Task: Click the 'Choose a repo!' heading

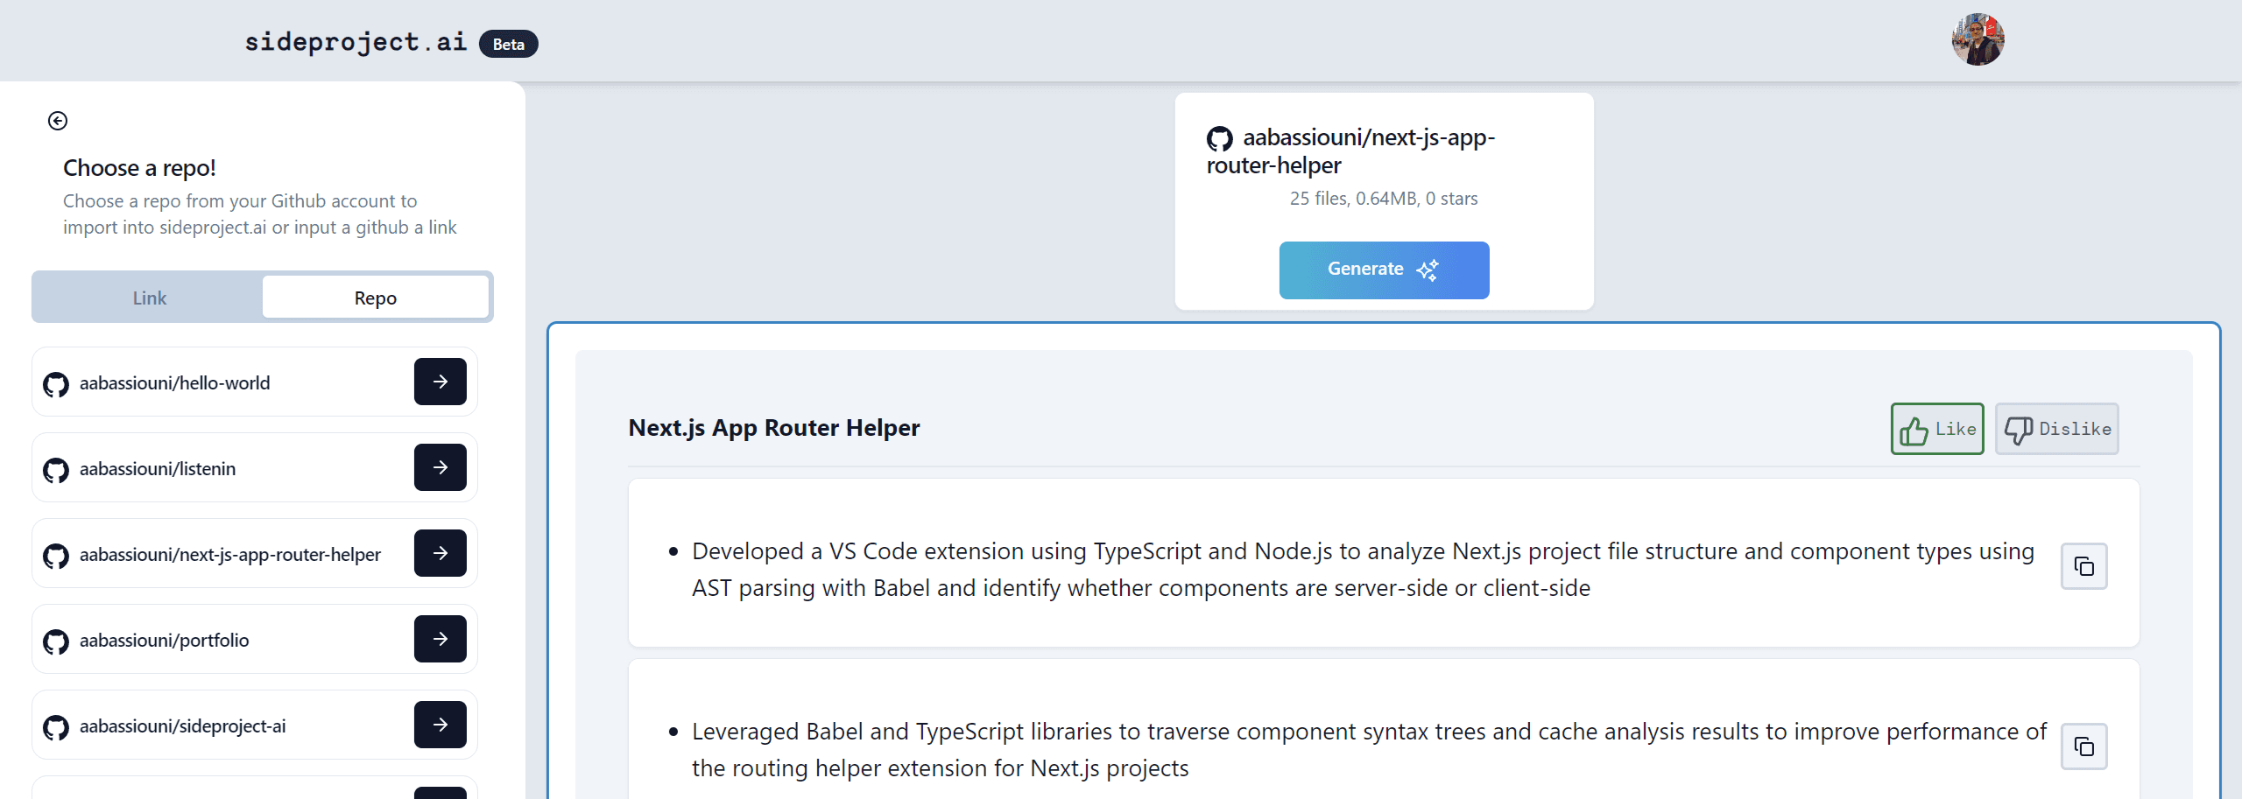Action: coord(139,168)
